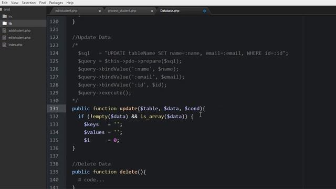Click the bindValue(':email', $email) line
The width and height of the screenshot is (336, 189).
131,77
